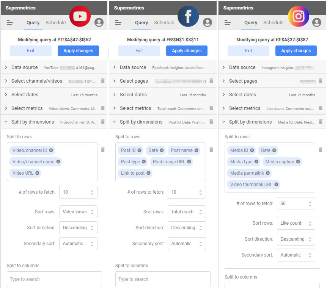Expand Instagram Select metrics section
Viewport: 327px width, 288px height.
click(272, 108)
